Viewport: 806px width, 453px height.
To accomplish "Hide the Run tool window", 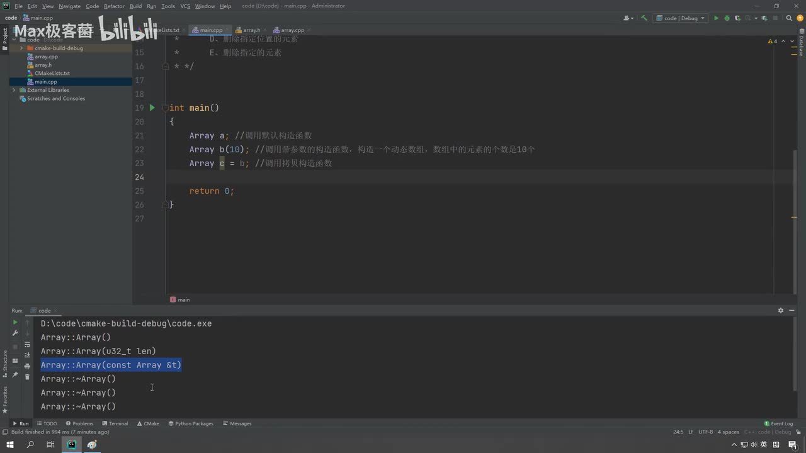I will click(792, 310).
